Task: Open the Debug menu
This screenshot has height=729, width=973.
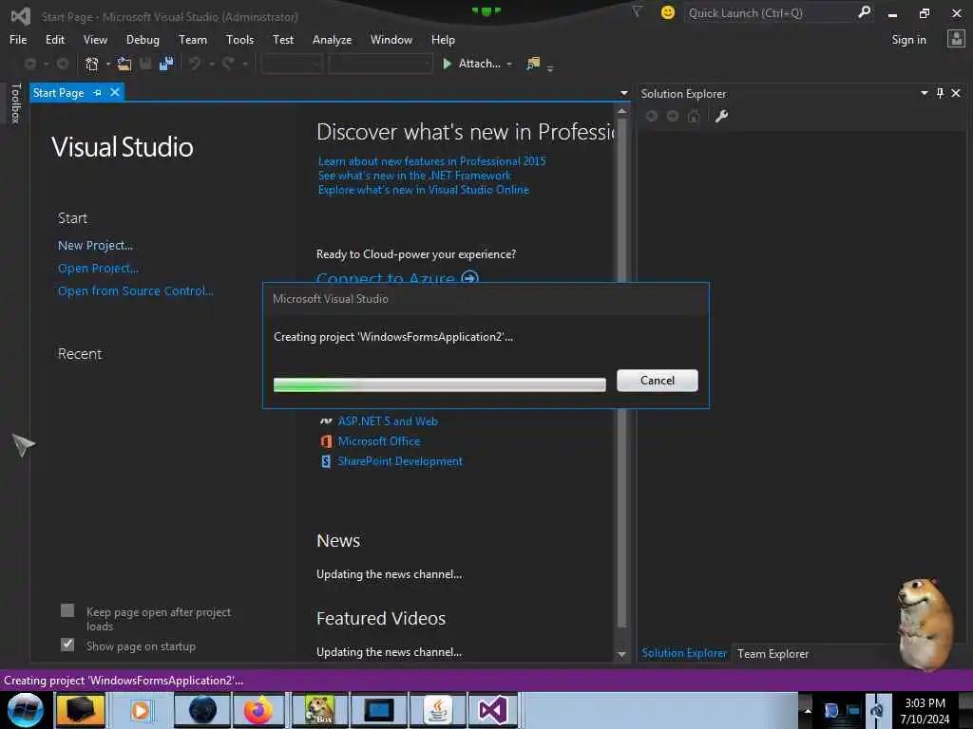Action: 143,39
